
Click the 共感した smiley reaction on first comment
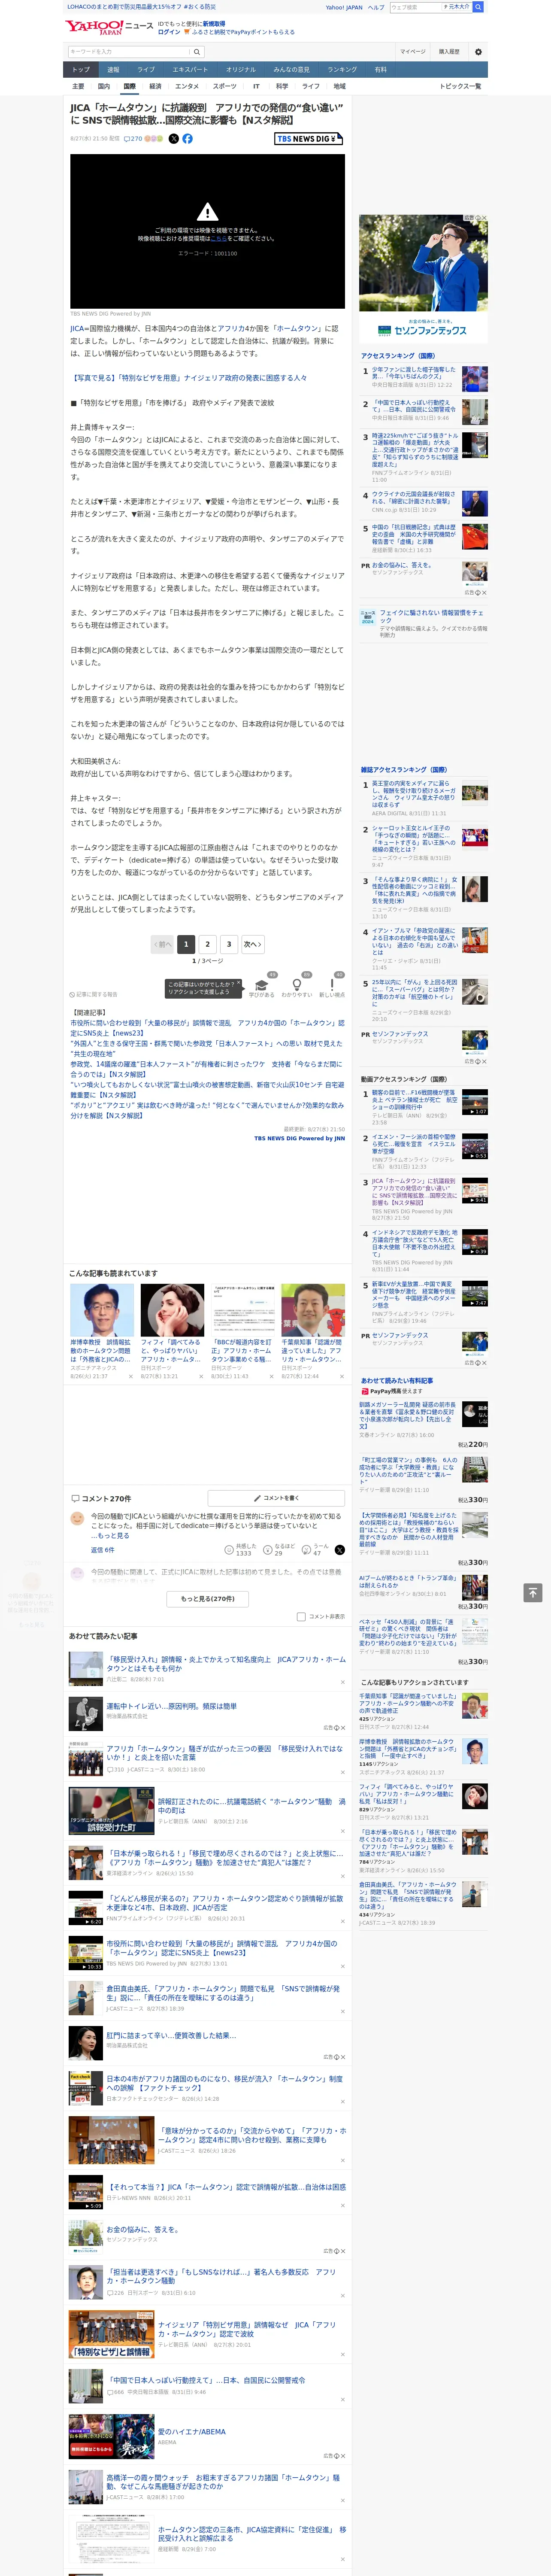click(x=229, y=1550)
